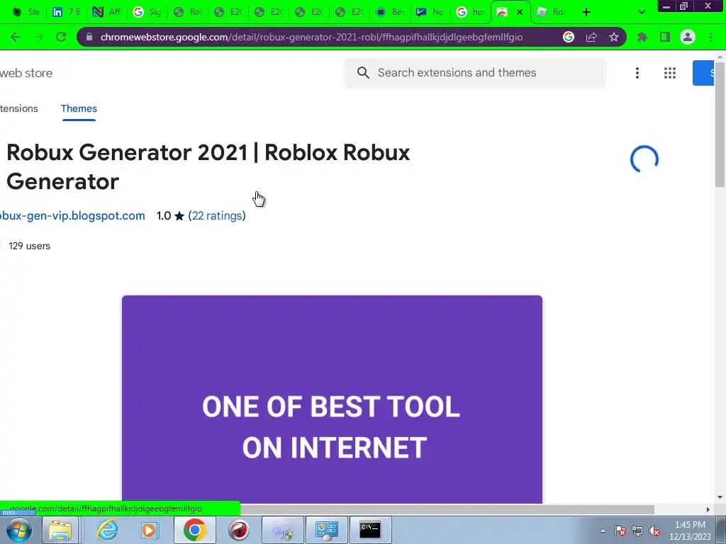Switch to the Themes tab

tap(79, 108)
